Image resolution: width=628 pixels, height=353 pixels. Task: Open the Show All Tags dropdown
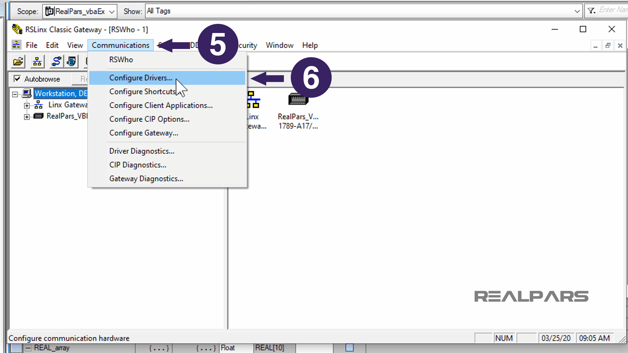click(x=577, y=11)
